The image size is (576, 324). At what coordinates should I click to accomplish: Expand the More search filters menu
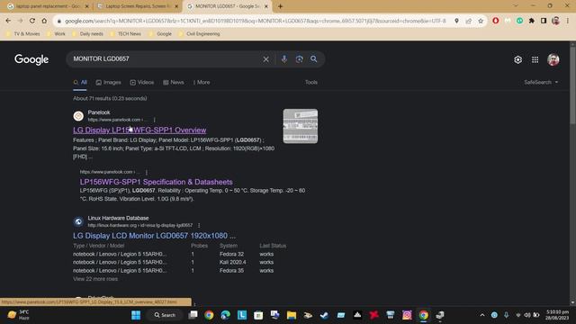[202, 82]
